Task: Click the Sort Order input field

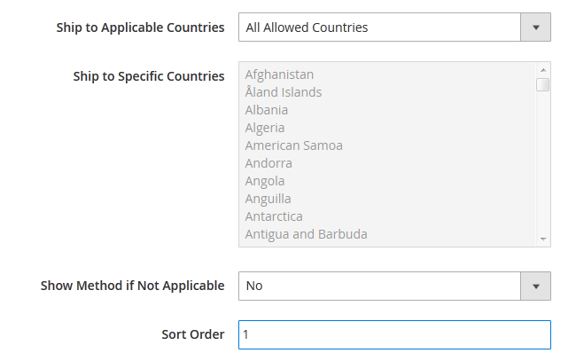Action: click(394, 334)
